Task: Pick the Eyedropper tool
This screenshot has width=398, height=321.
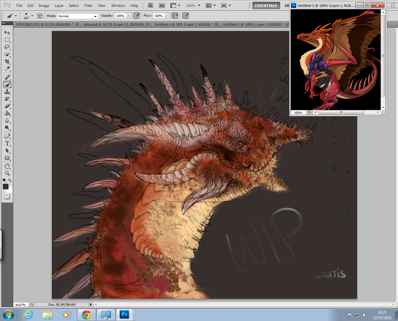Action: [x=7, y=69]
